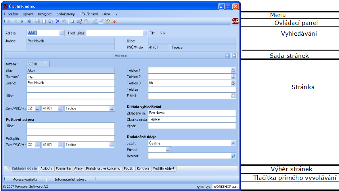Click the greyed round icon after tree icon

pyautogui.click(x=86, y=21)
